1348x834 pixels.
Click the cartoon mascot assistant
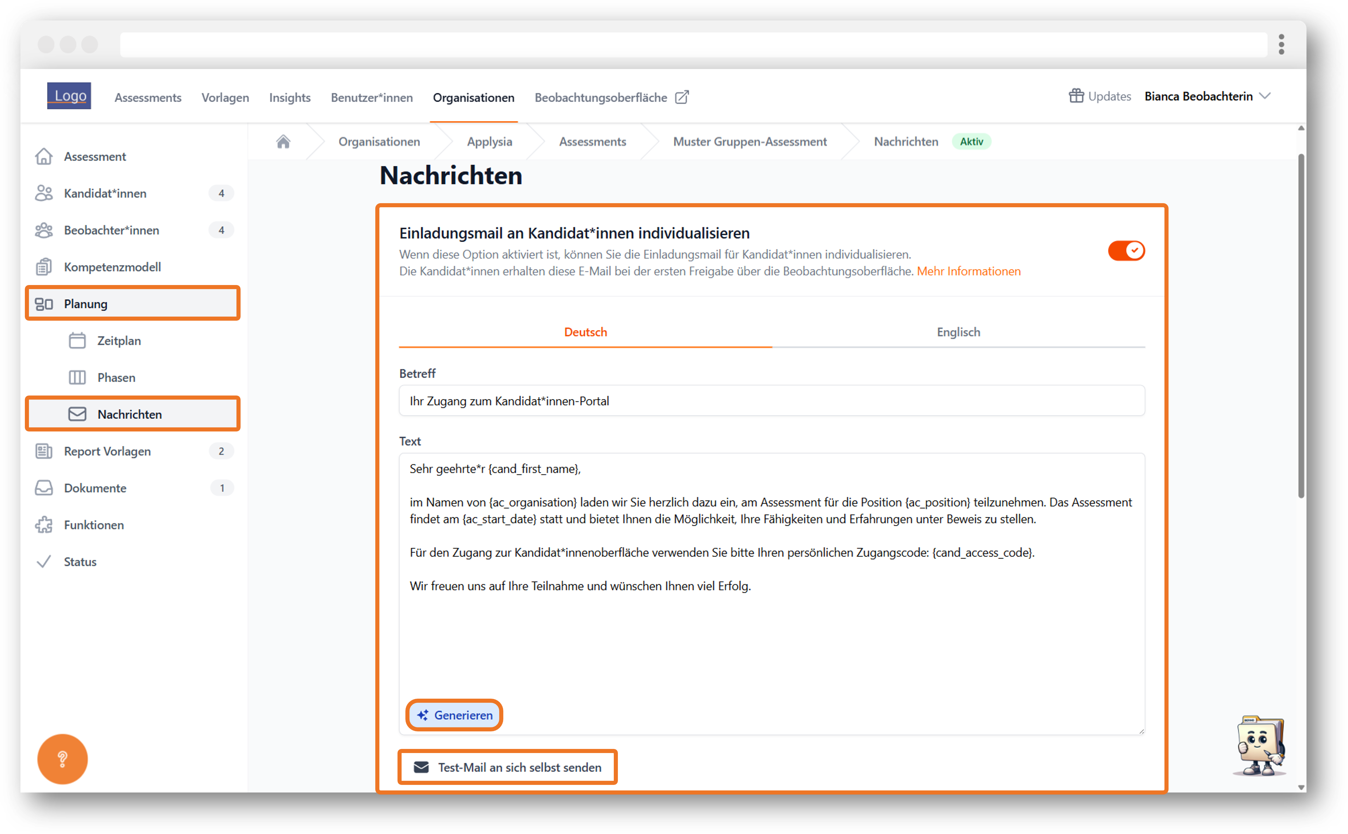tap(1260, 745)
